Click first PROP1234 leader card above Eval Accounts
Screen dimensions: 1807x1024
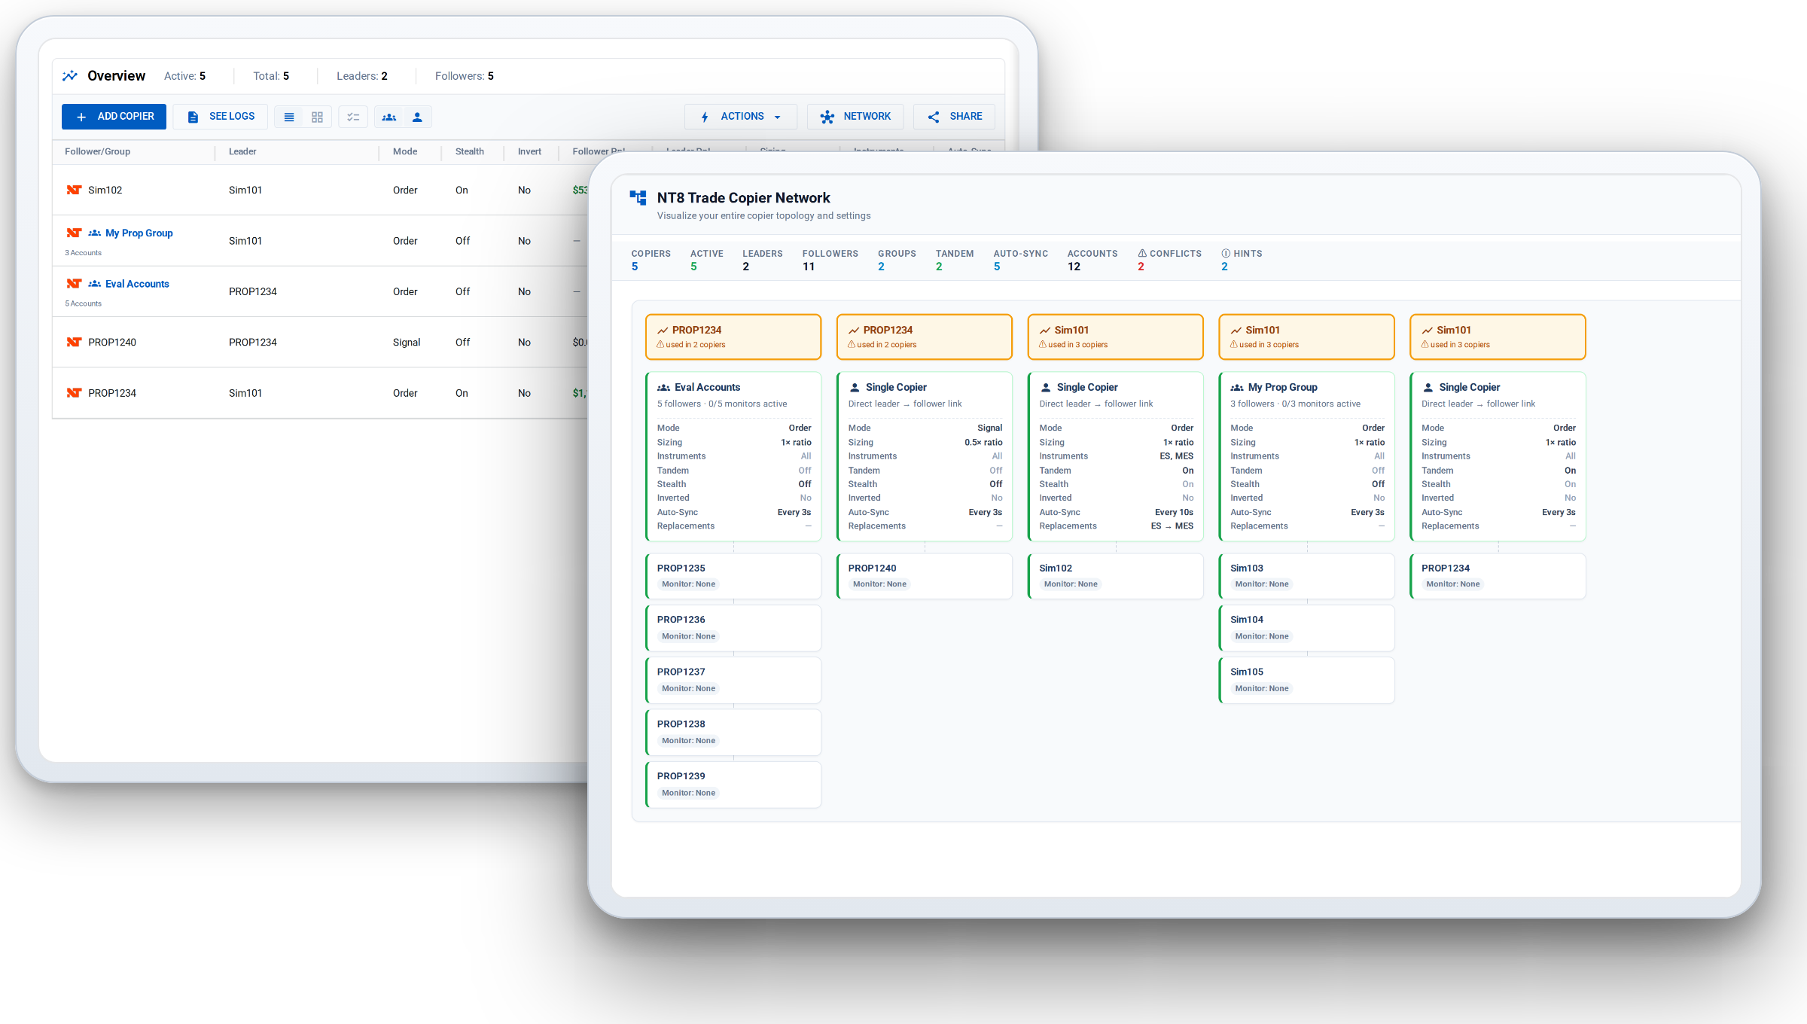pyautogui.click(x=733, y=337)
